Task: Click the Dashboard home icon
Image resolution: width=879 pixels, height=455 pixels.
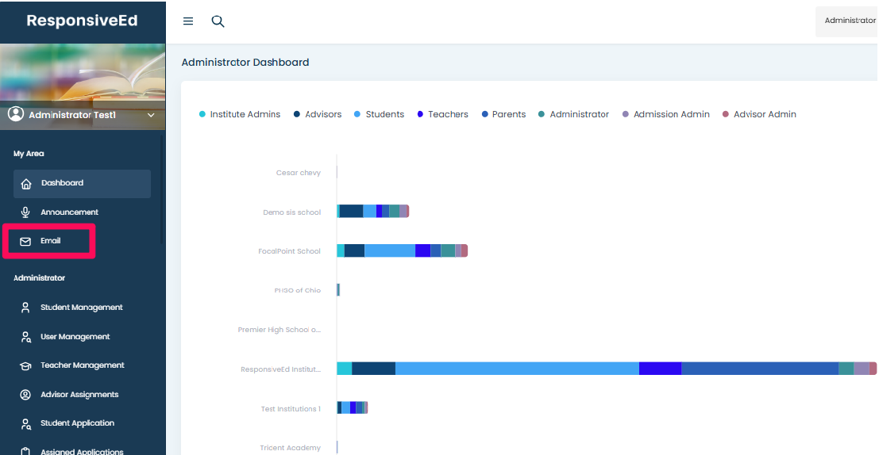Action: pos(26,184)
